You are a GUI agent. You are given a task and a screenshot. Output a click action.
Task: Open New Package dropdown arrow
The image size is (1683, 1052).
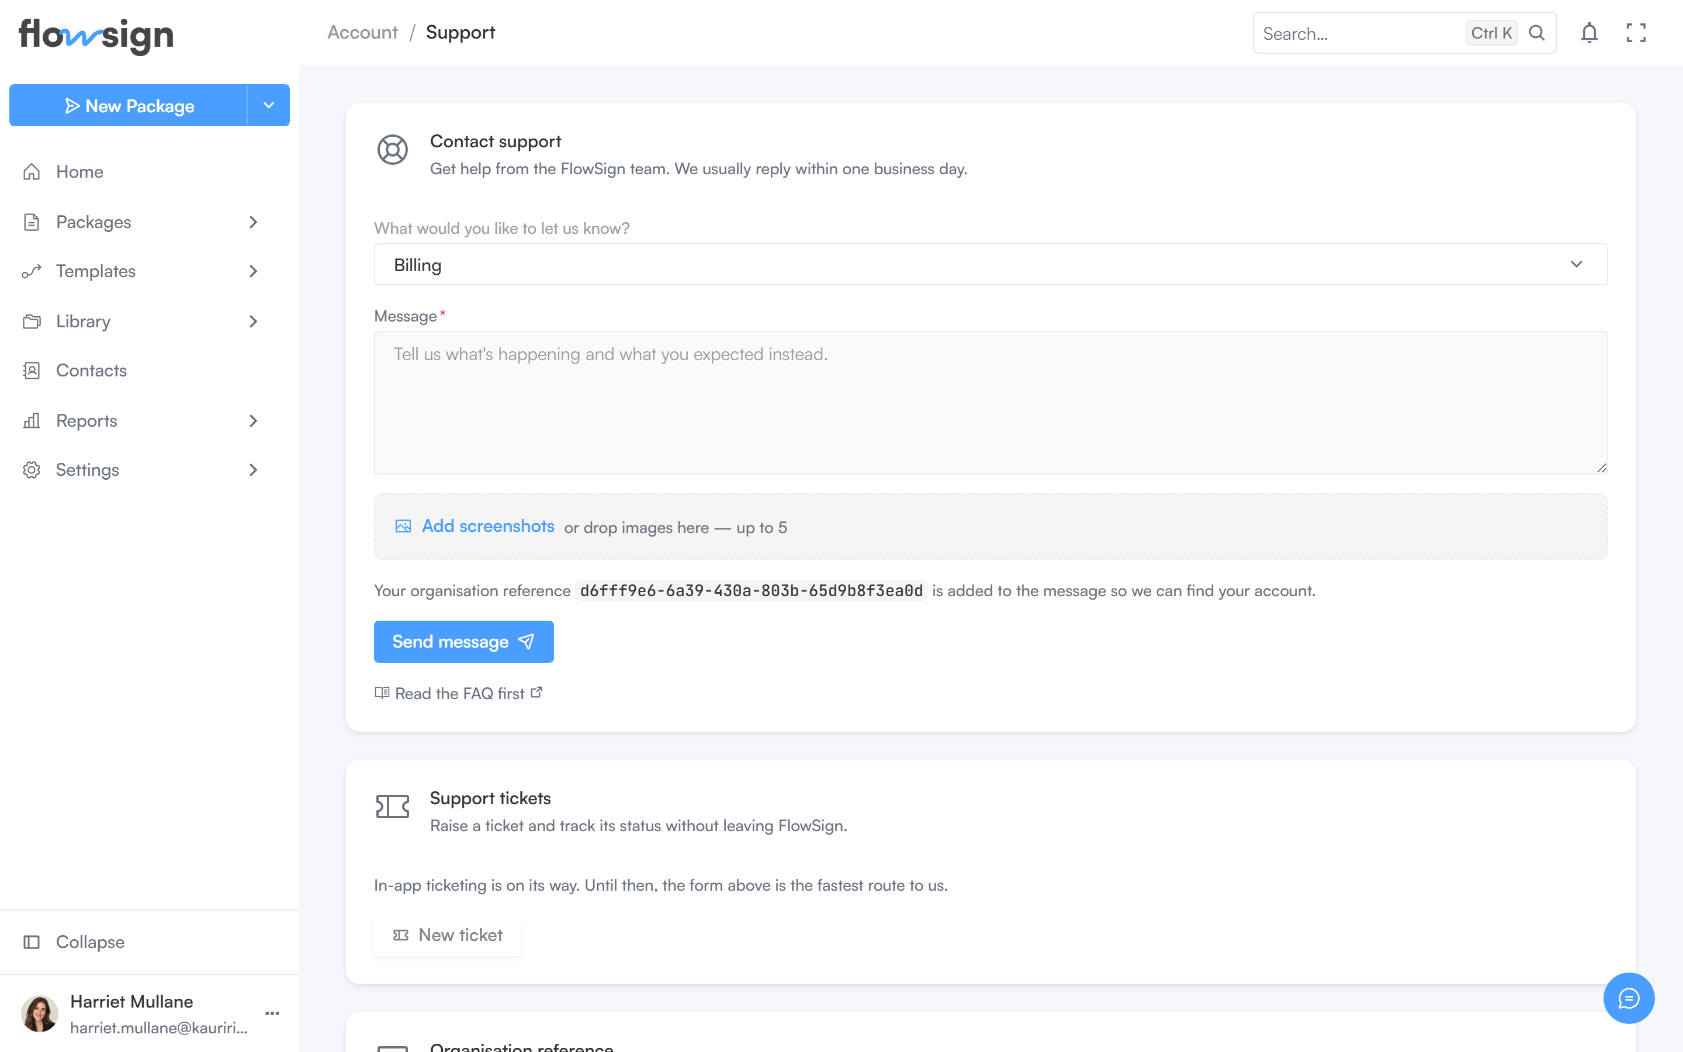click(x=268, y=105)
